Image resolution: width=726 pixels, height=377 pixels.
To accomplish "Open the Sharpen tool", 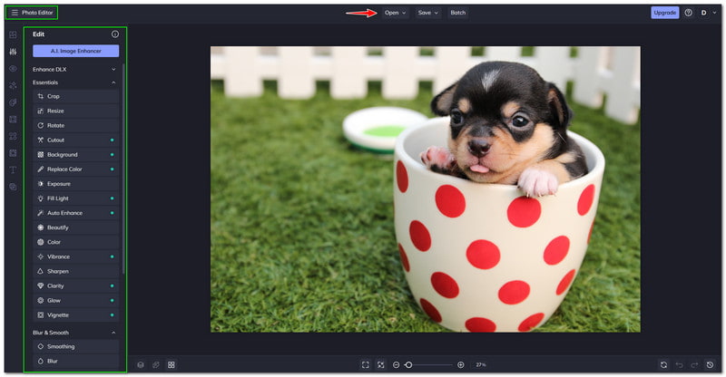I will point(76,271).
